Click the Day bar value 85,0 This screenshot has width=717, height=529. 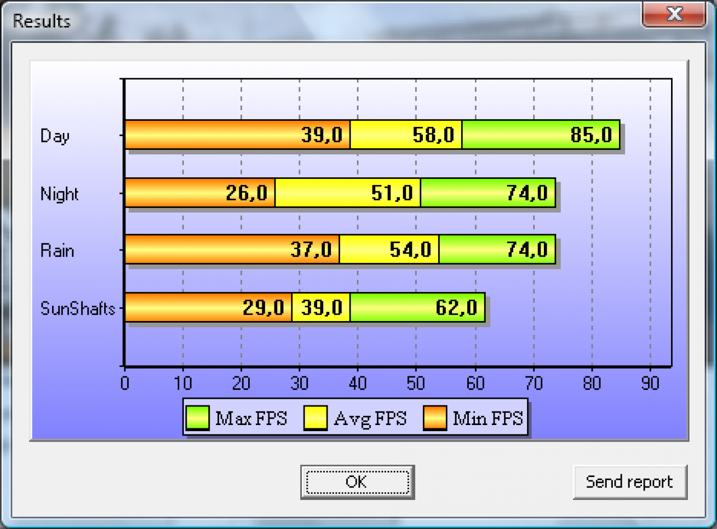(592, 135)
